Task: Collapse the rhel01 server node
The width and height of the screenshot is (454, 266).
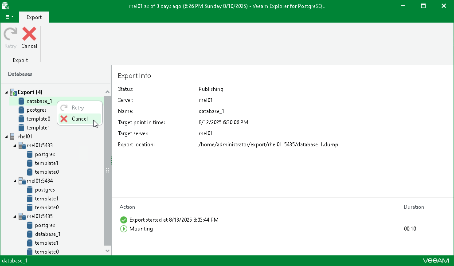Action: click(6, 137)
